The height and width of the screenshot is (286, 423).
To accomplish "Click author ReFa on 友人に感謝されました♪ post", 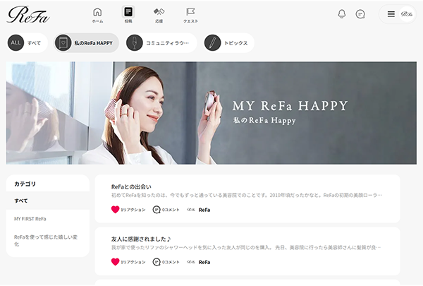I will coord(204,262).
